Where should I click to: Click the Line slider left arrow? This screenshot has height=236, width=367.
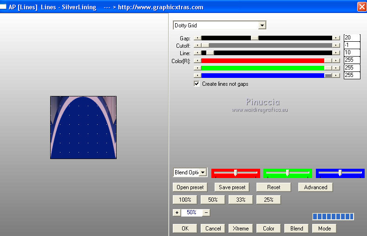[197, 53]
